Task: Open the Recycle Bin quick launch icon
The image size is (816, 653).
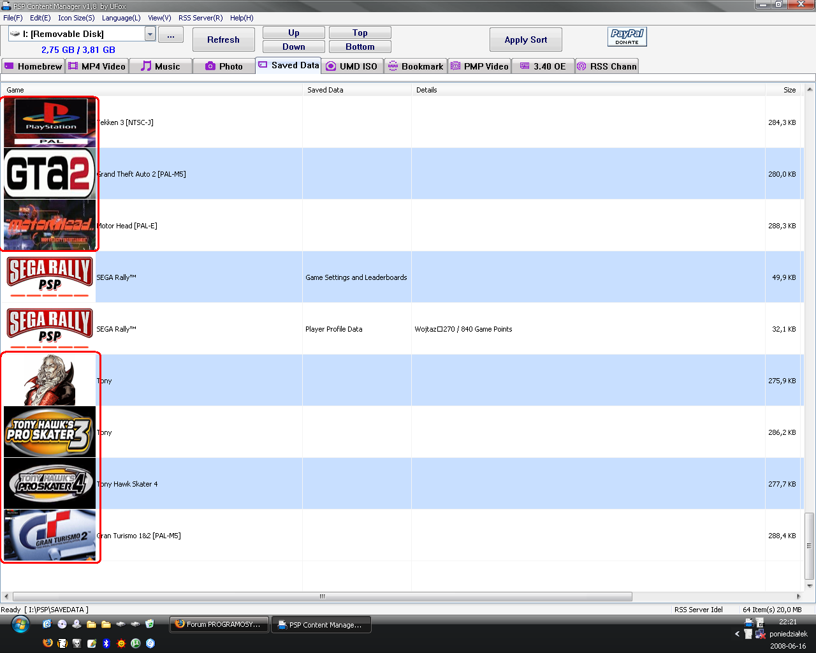Action: (x=150, y=624)
